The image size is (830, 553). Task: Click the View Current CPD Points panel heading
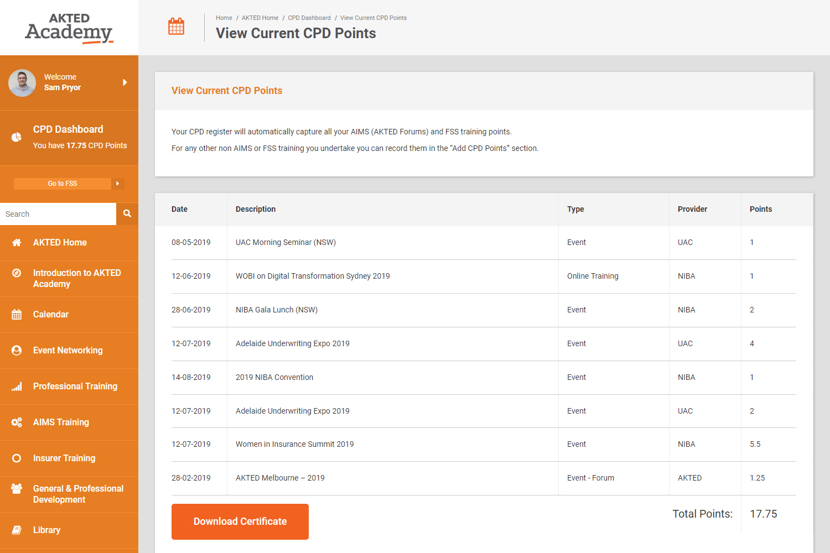pos(227,91)
